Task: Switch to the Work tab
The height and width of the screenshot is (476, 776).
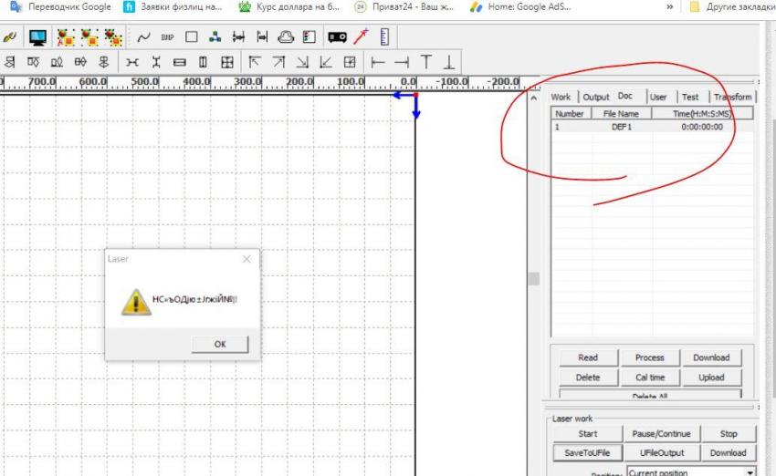Action: [561, 97]
